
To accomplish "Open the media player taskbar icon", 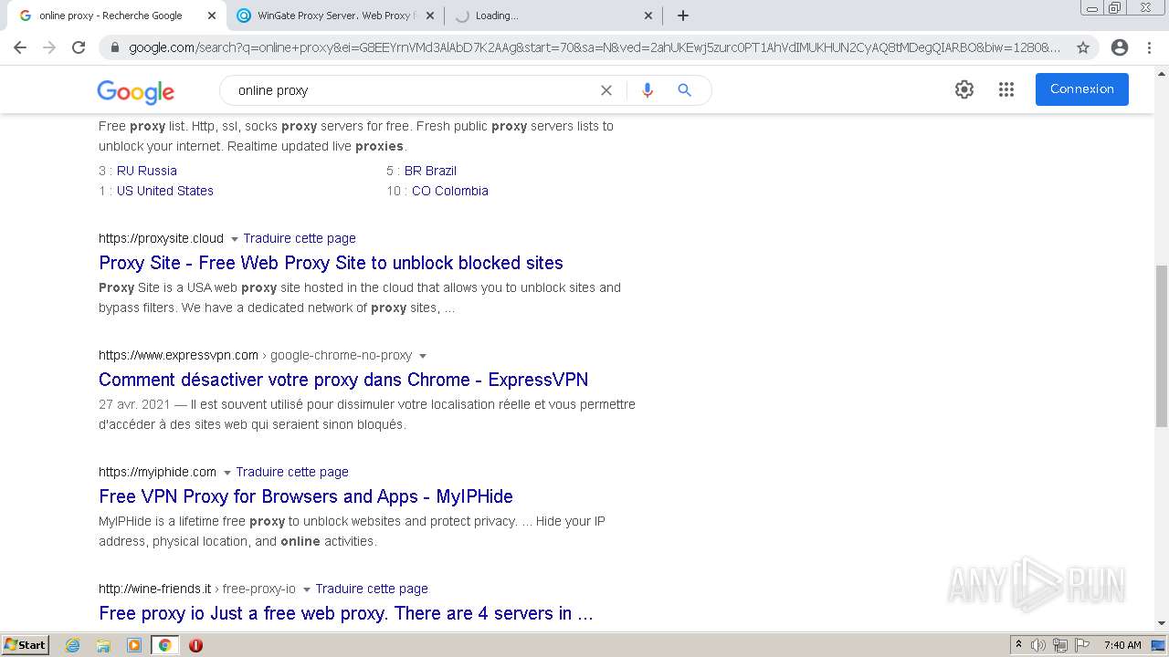I will point(134,645).
